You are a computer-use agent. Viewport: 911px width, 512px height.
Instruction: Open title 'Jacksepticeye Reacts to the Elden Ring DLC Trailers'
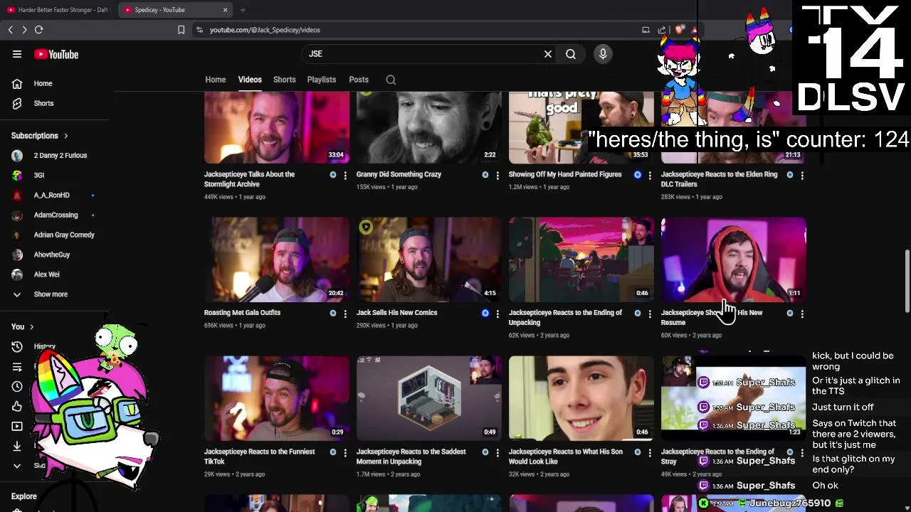pyautogui.click(x=719, y=179)
